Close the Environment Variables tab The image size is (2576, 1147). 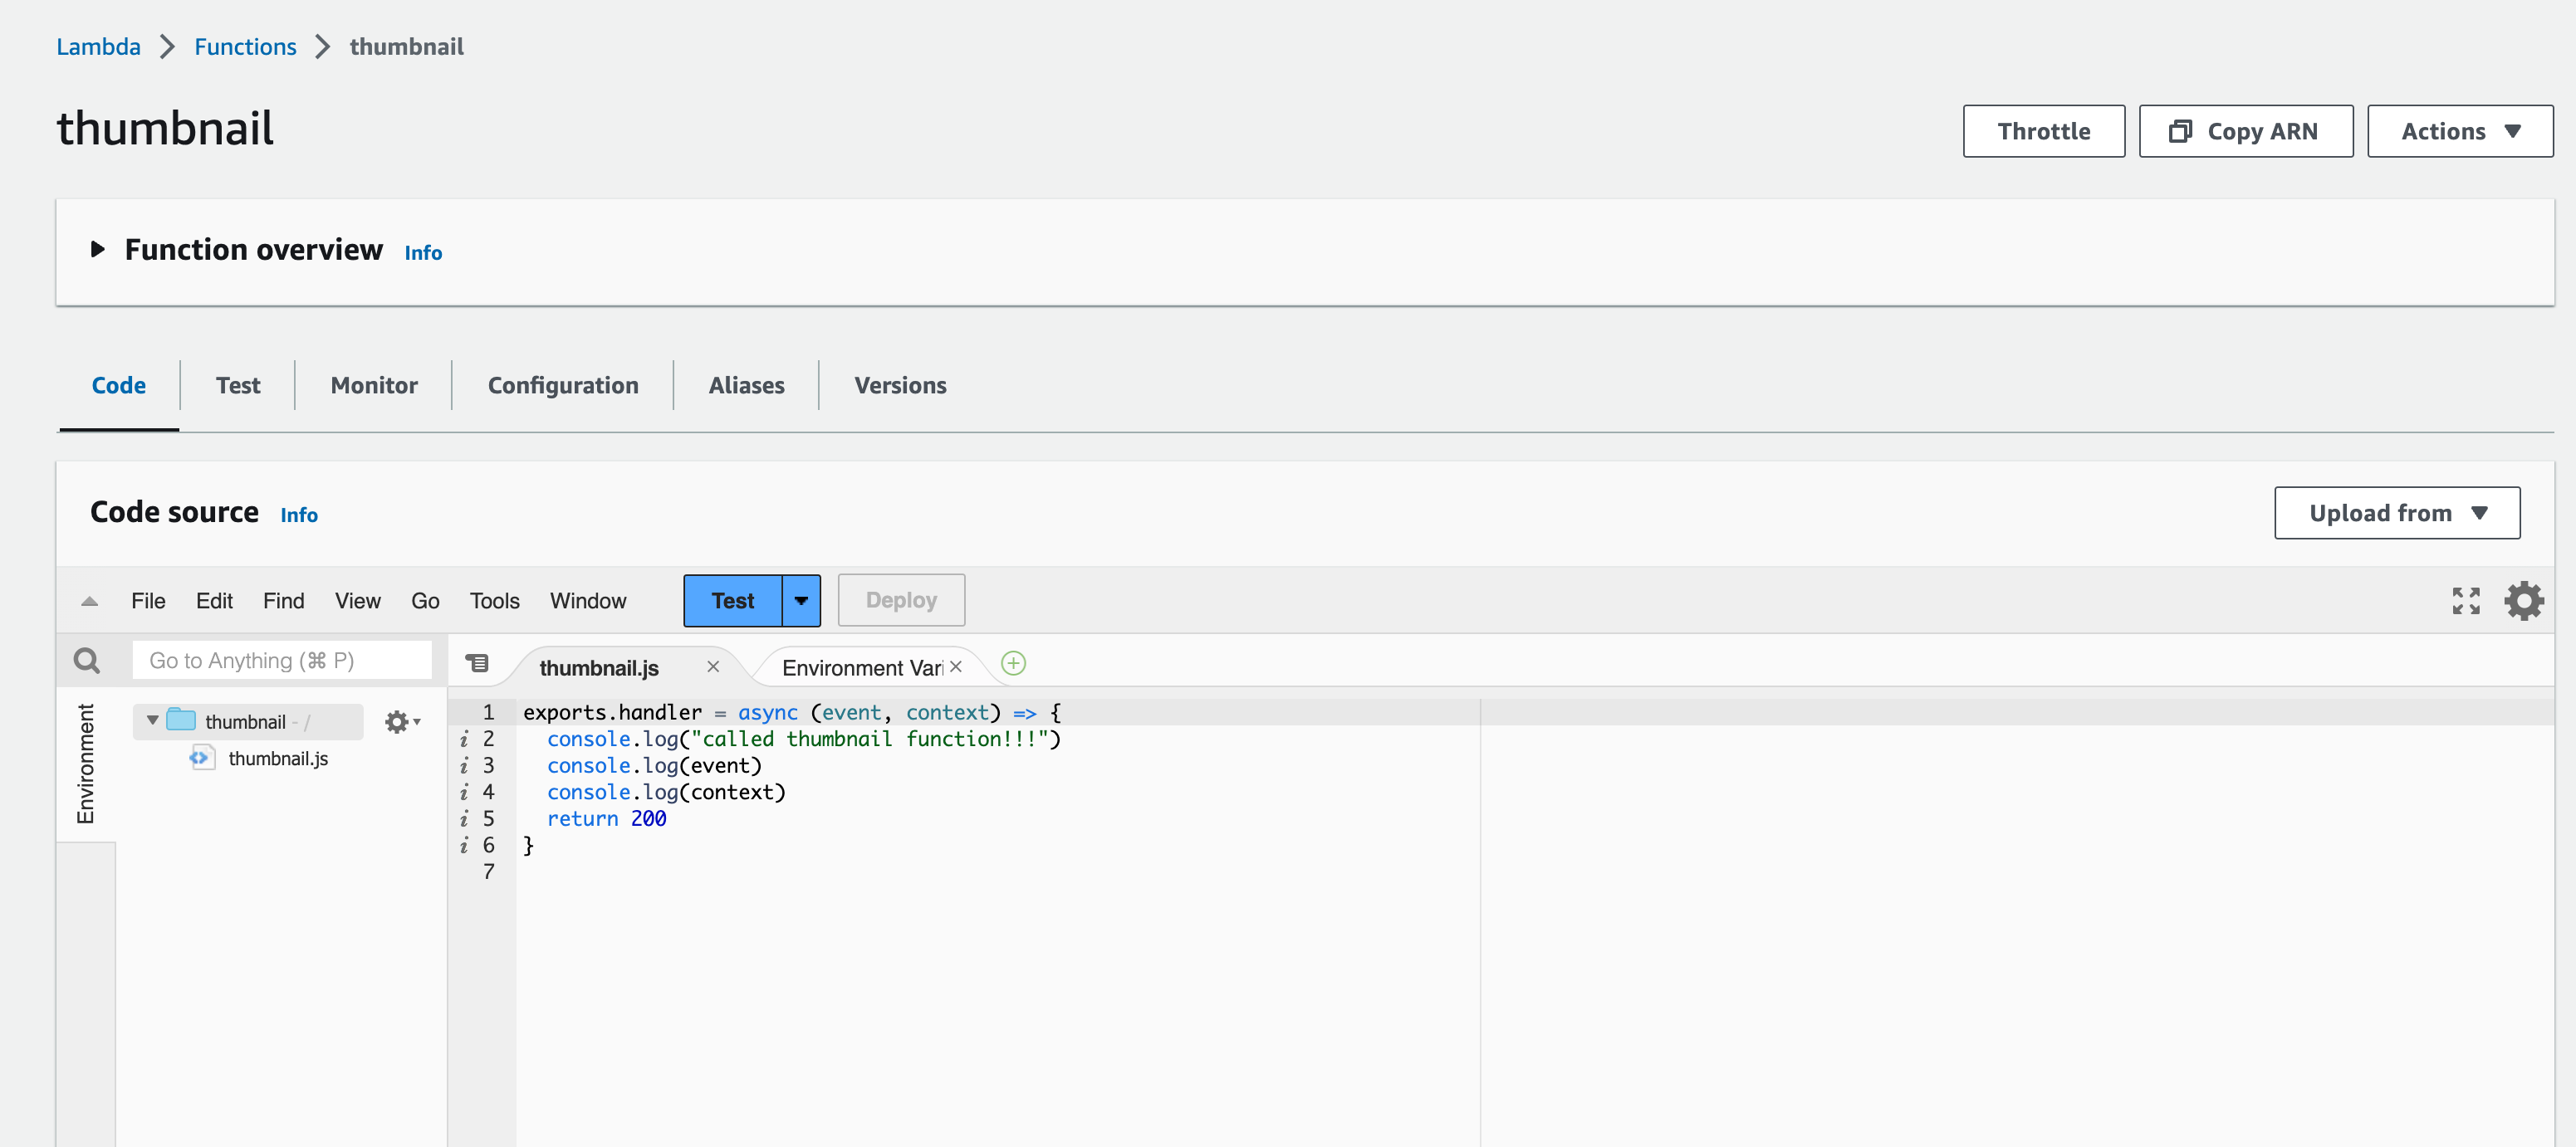pyautogui.click(x=955, y=666)
